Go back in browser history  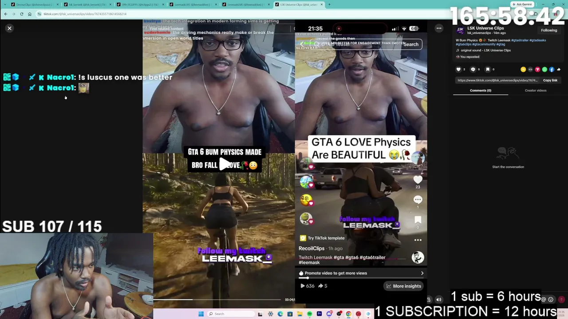[5, 14]
